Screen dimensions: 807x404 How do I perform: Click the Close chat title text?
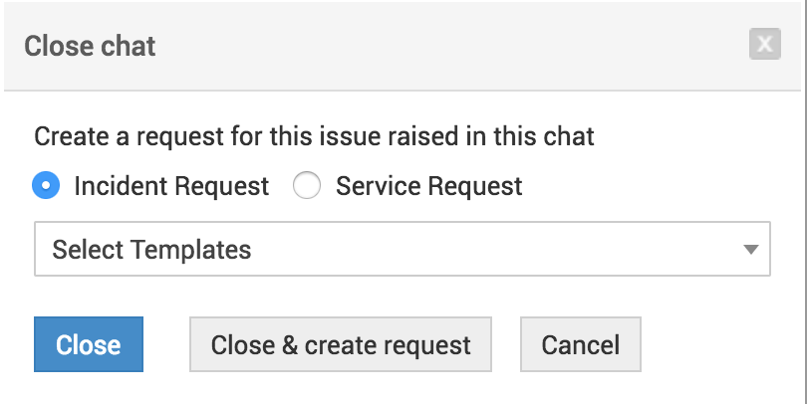[x=90, y=46]
